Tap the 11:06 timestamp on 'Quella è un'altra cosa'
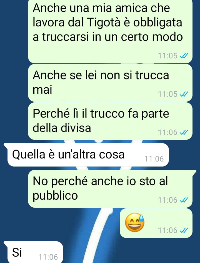 pyautogui.click(x=154, y=159)
